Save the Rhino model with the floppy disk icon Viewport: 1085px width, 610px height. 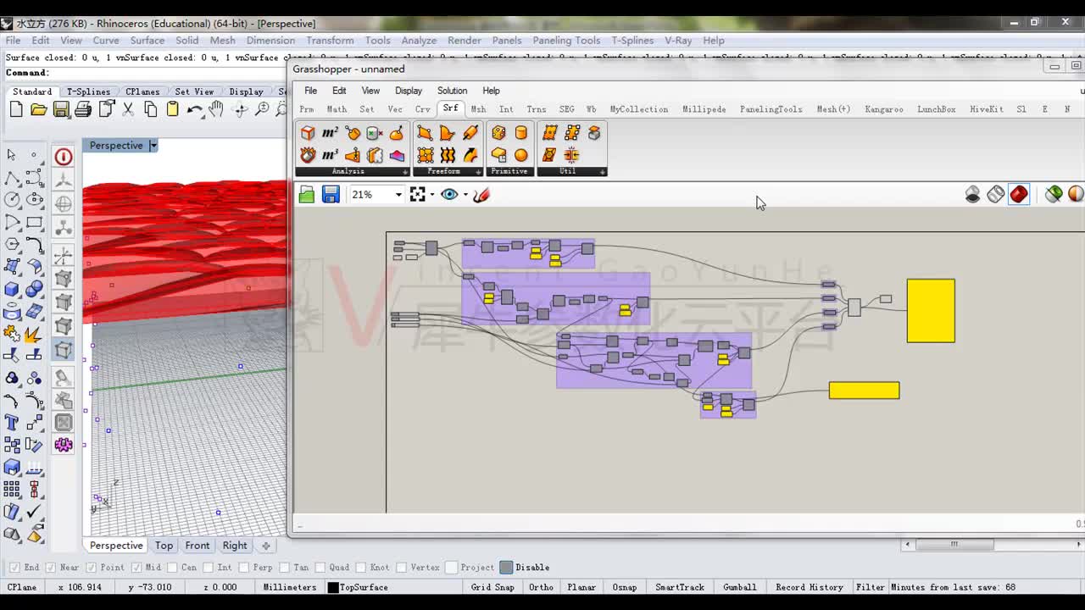(x=61, y=109)
